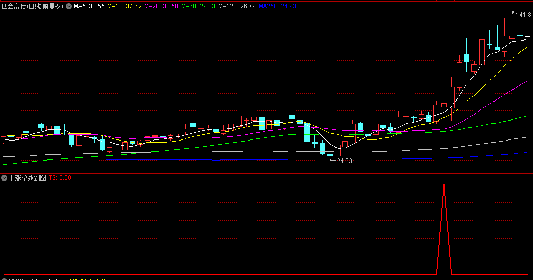Click the 41.81 high price marker
The image size is (533, 280).
pyautogui.click(x=526, y=15)
